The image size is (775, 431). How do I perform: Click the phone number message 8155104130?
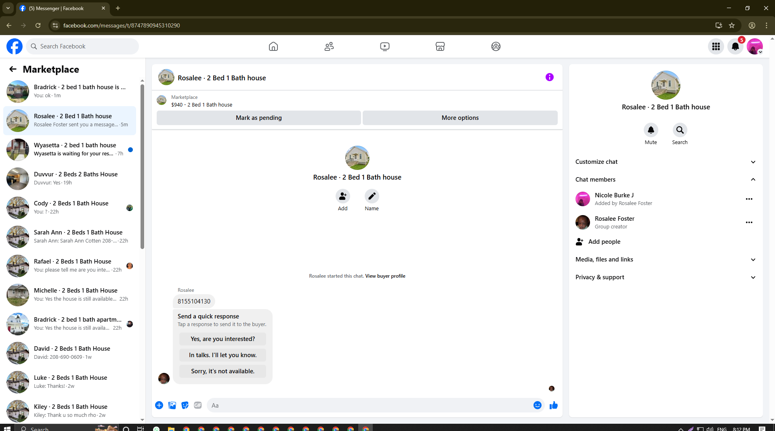[x=194, y=301]
